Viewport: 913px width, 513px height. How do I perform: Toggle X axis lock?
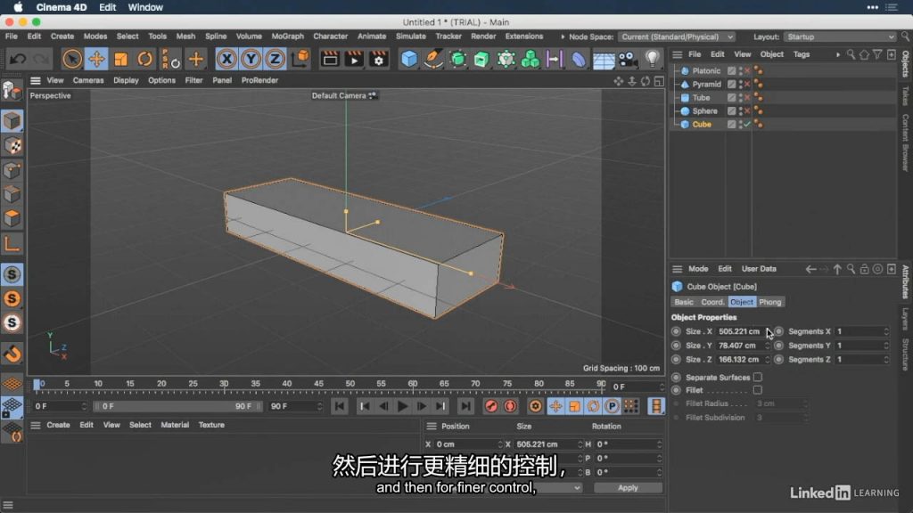pos(226,59)
